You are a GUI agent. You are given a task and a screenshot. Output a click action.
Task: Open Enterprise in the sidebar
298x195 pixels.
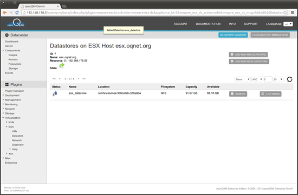coord(11,163)
